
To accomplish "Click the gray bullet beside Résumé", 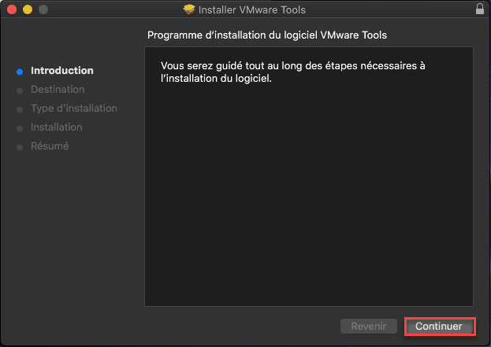I will 20,147.
